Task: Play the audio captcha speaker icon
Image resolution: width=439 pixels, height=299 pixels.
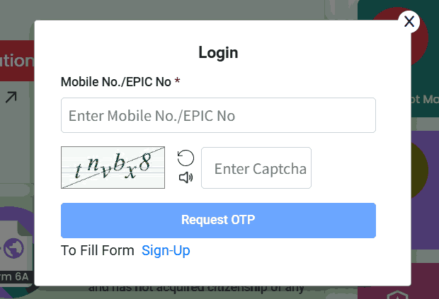Action: pos(186,177)
